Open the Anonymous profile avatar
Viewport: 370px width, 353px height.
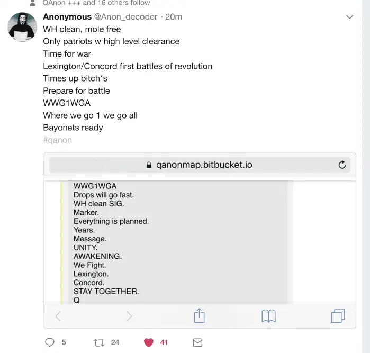[22, 27]
